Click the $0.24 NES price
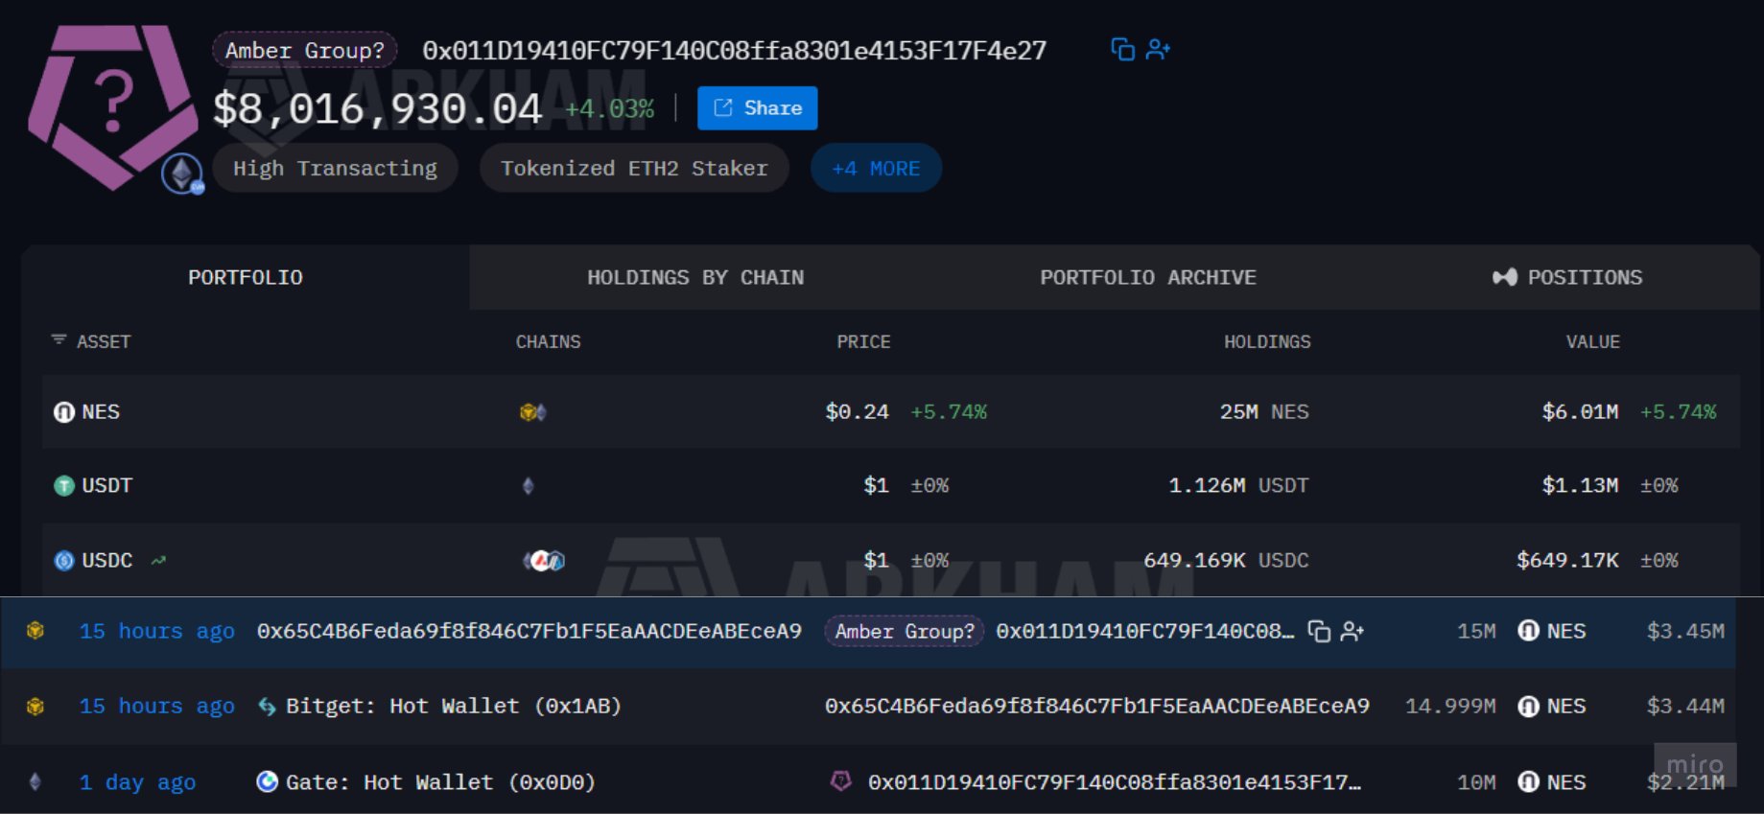The width and height of the screenshot is (1764, 814). (857, 412)
